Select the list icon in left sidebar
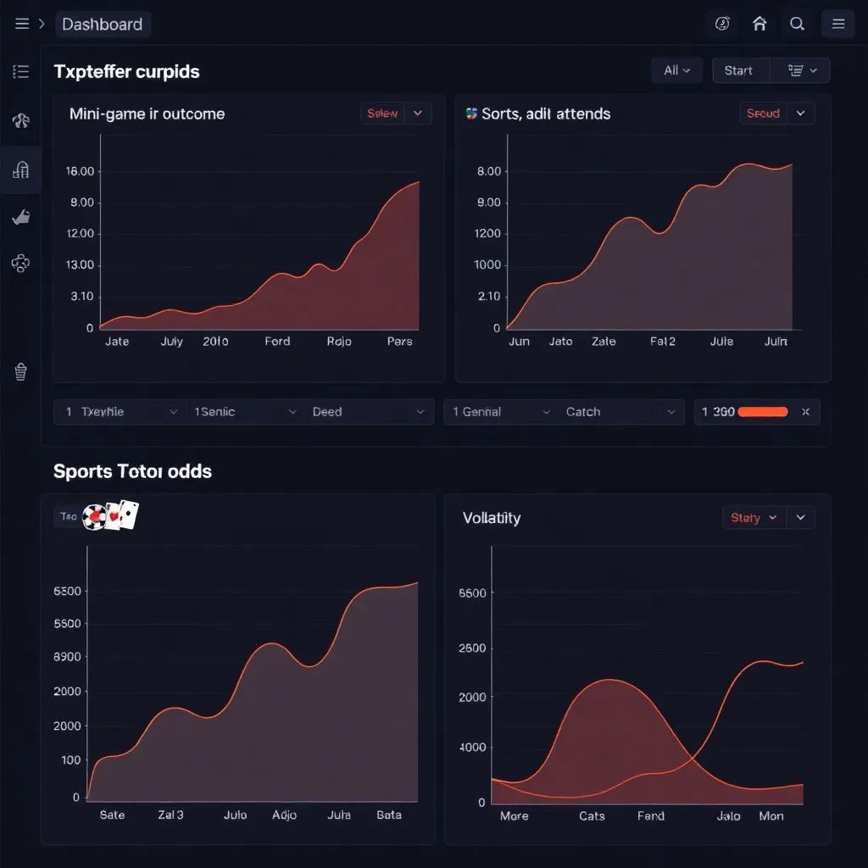This screenshot has width=868, height=868. tap(21, 72)
